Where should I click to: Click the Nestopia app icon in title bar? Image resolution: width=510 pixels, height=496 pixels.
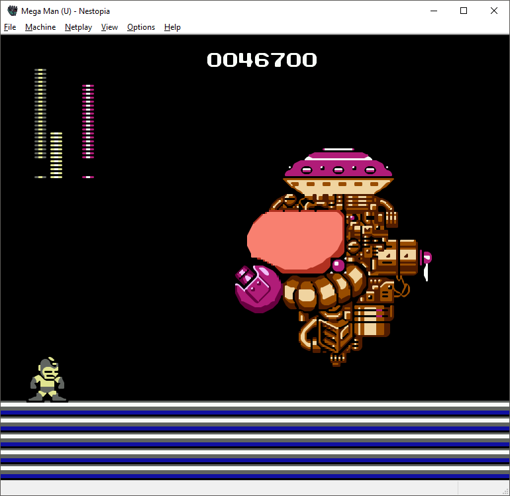click(x=13, y=11)
